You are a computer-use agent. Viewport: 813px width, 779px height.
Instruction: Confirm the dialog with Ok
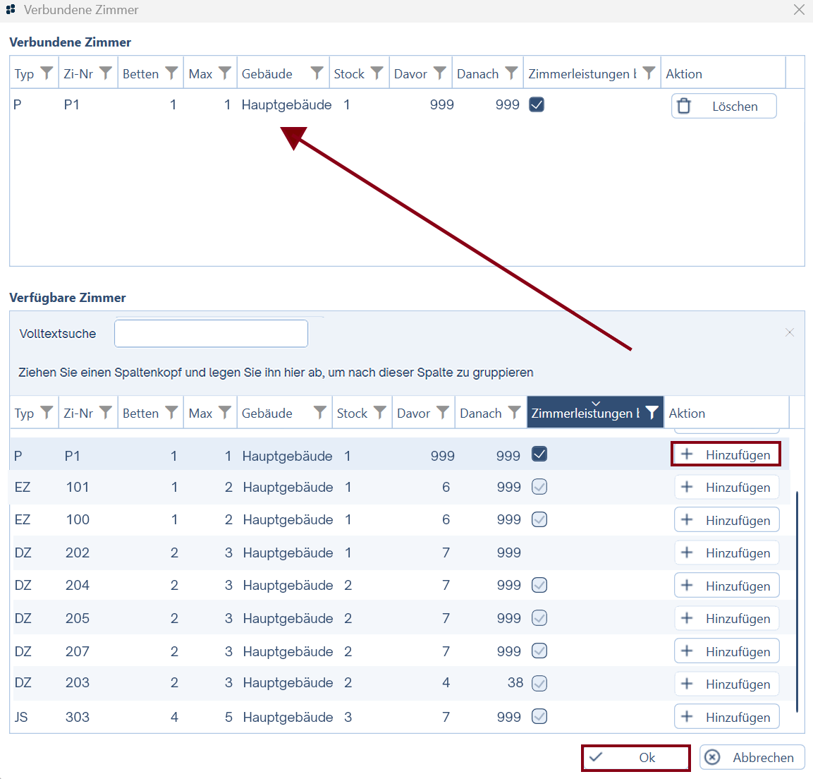click(x=635, y=758)
